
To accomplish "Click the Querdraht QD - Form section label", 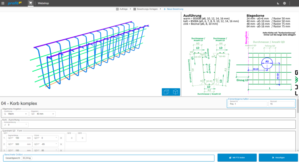I will pos(12,131).
